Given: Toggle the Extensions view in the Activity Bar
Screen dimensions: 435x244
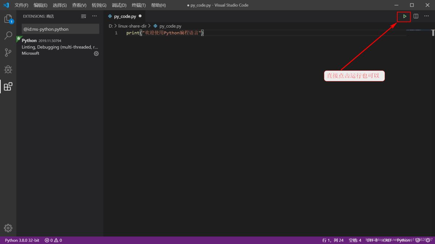Looking at the screenshot, I should tap(8, 86).
